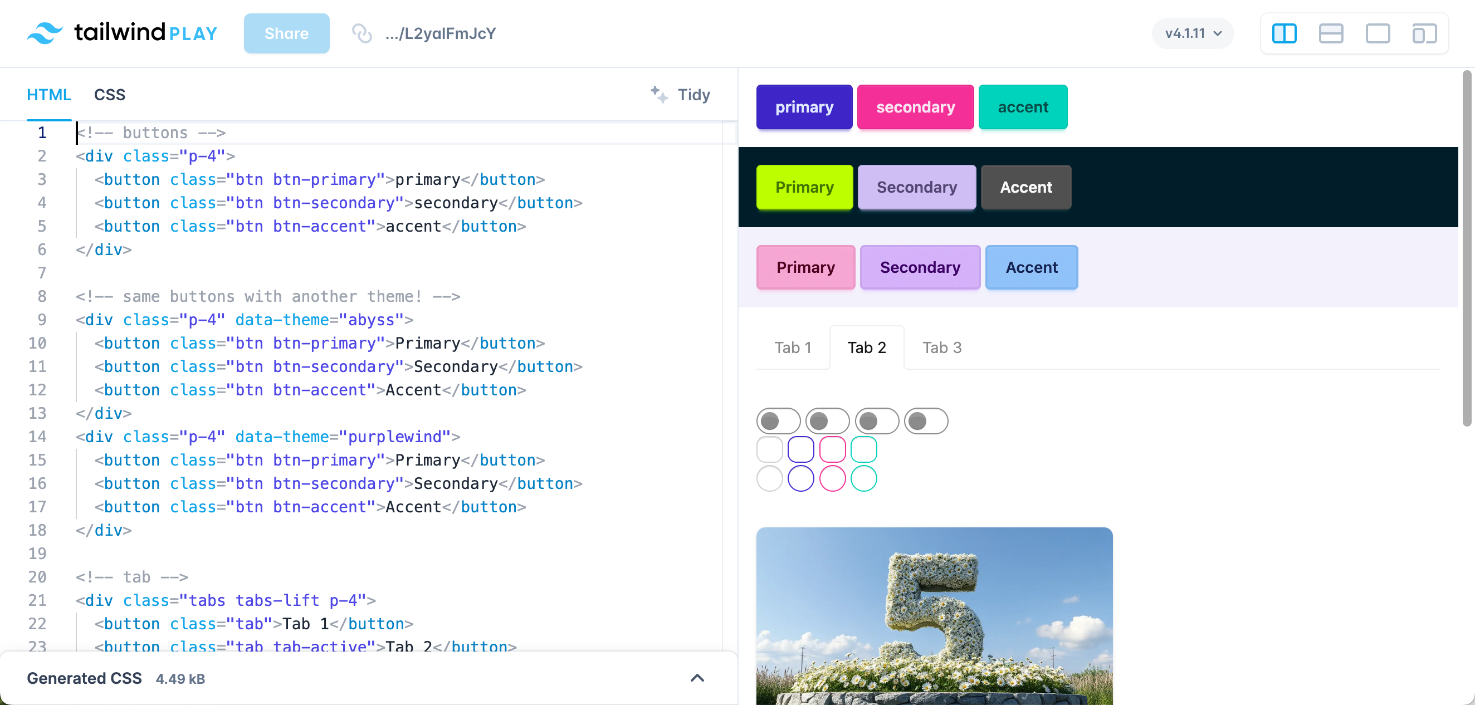Click the chain link icon beside the share URL

coord(363,33)
